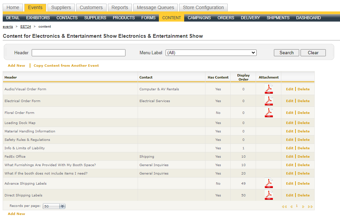The width and height of the screenshot is (340, 217).
Task: Open Floral Order Form PDF icon
Action: point(269,113)
